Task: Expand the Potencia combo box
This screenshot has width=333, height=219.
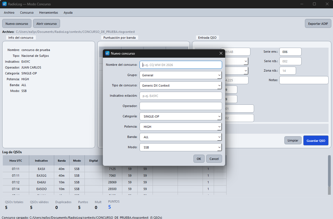Action: [x=181, y=126]
